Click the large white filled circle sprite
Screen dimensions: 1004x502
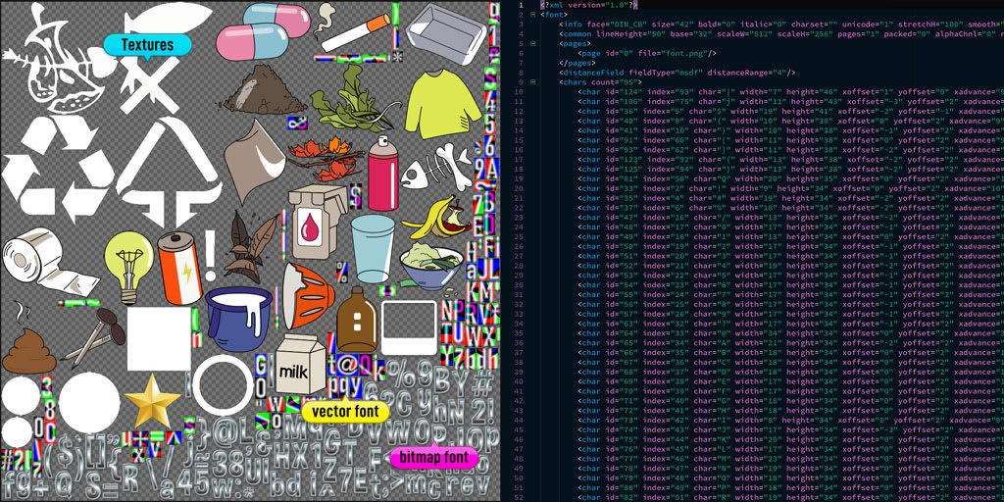[x=89, y=403]
